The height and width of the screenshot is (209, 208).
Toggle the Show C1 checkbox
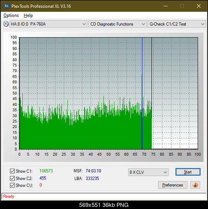point(12,171)
